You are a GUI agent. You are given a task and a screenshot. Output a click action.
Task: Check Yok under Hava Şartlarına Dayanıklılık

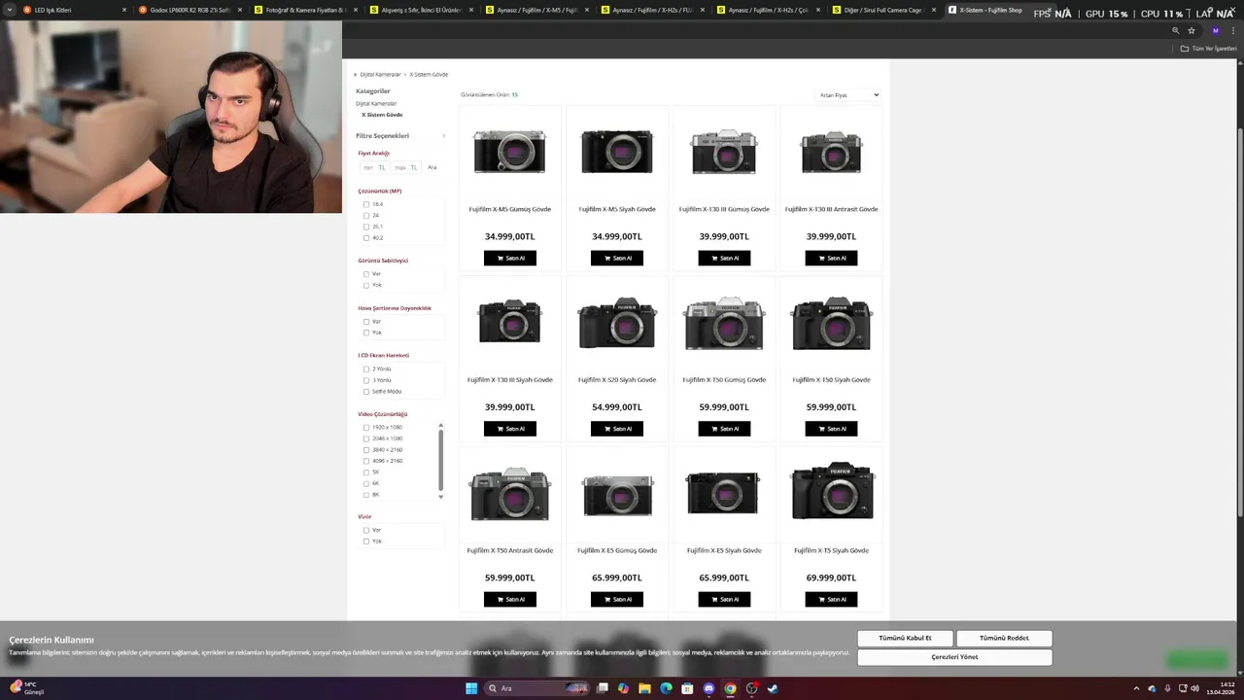pos(366,332)
